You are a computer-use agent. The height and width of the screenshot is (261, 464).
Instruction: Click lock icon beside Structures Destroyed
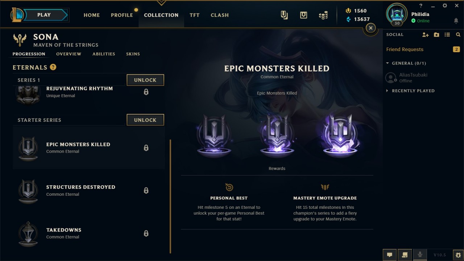pyautogui.click(x=146, y=190)
